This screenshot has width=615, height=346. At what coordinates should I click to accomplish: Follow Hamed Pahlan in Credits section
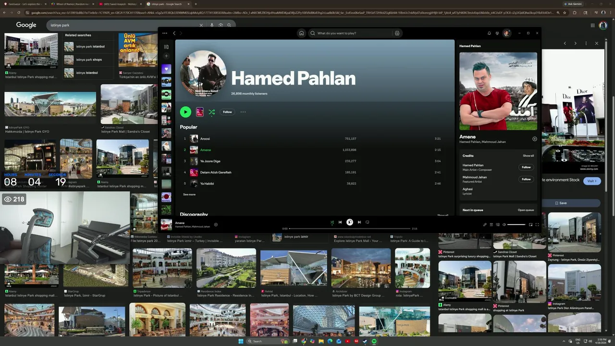pyautogui.click(x=526, y=167)
